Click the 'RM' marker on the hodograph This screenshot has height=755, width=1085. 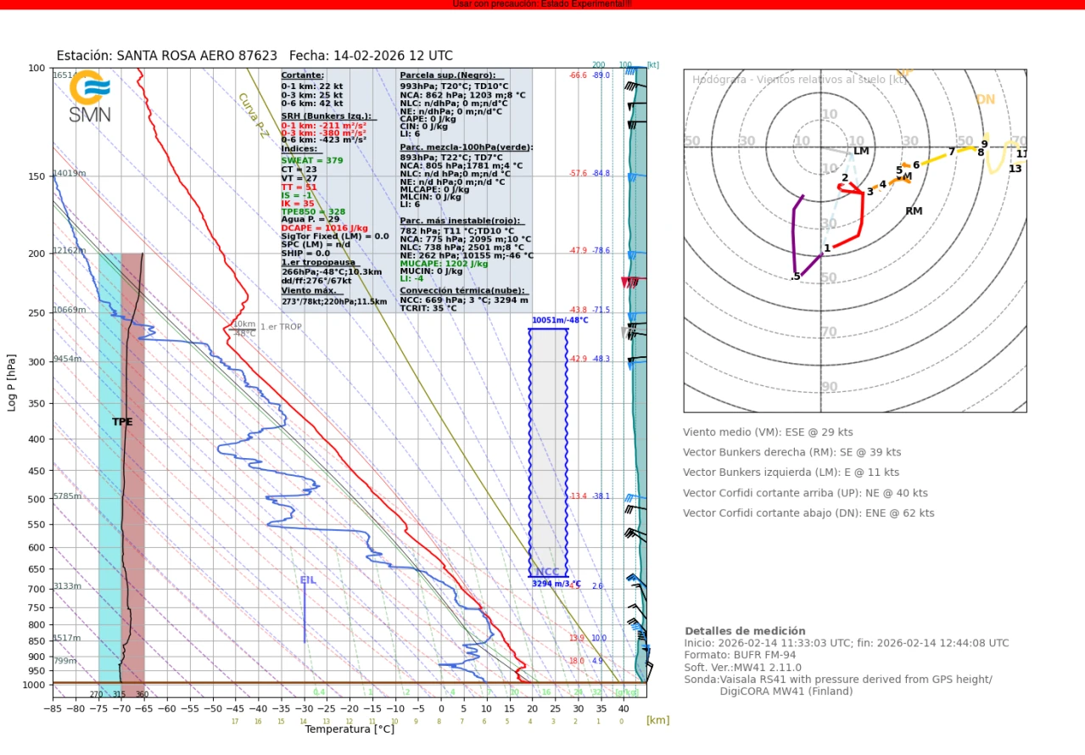tap(914, 211)
